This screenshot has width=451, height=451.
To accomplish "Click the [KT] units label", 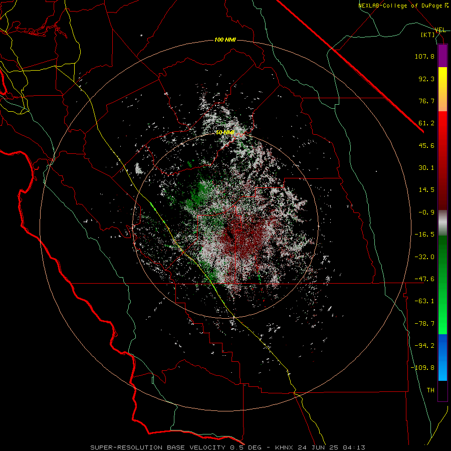I will click(x=428, y=35).
